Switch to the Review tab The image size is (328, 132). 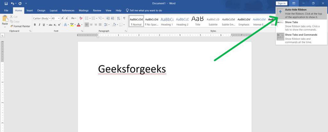click(97, 10)
